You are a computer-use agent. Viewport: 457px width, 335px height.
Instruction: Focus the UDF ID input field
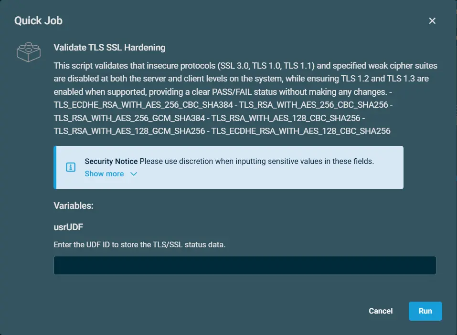tap(245, 265)
